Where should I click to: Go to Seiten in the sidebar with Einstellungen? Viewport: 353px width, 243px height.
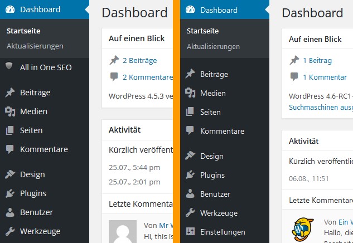pyautogui.click(x=210, y=112)
